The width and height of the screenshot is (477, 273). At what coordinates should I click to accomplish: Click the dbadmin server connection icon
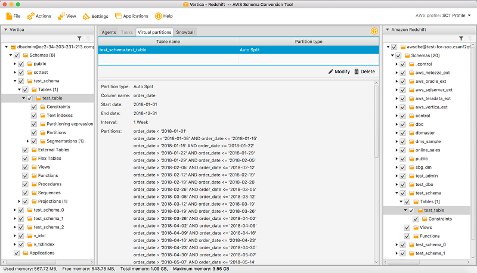click(x=13, y=47)
